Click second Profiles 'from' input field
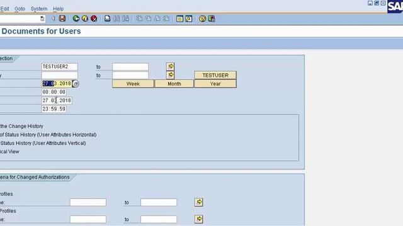 coord(88,219)
